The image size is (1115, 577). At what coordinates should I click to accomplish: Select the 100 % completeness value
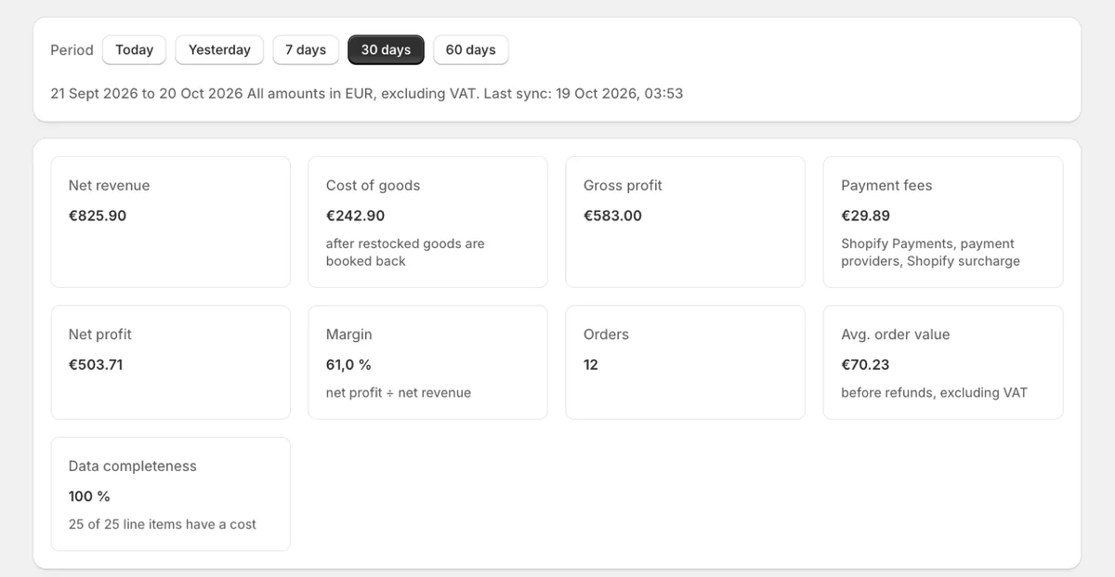pos(89,496)
